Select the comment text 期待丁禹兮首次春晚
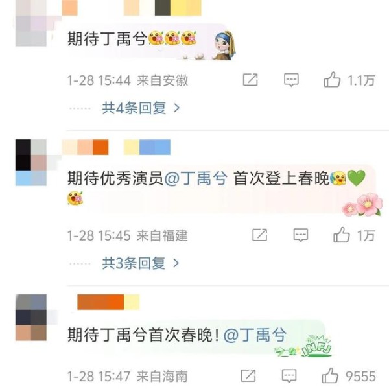 coord(143,335)
